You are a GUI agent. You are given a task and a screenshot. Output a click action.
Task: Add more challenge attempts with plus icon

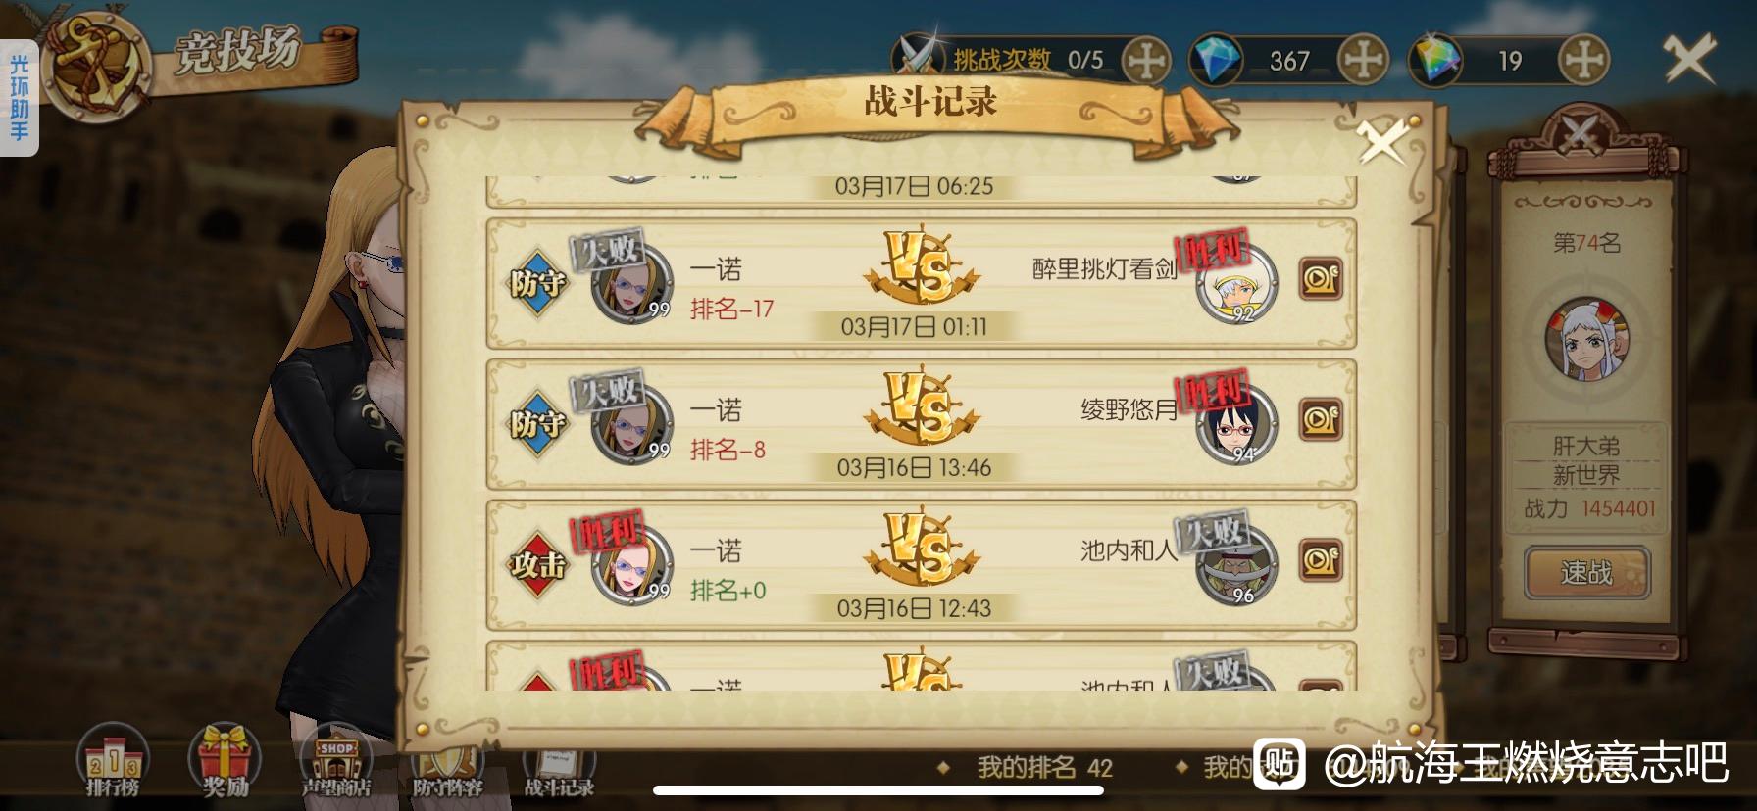tap(1145, 61)
